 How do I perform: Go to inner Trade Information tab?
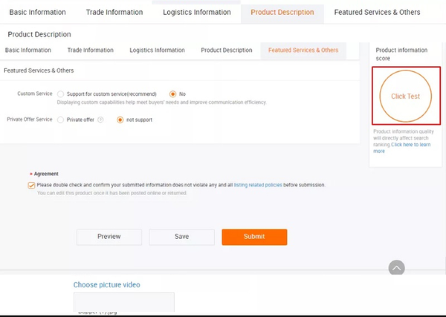coord(91,50)
